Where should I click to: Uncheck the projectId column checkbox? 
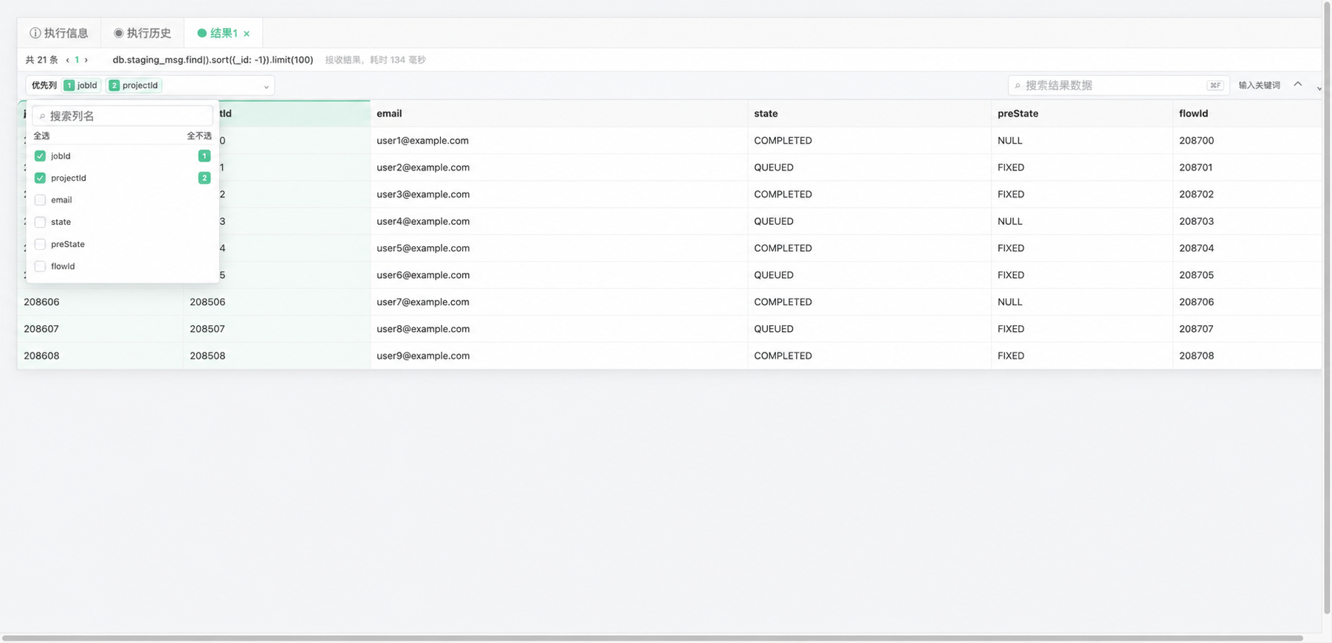coord(40,178)
